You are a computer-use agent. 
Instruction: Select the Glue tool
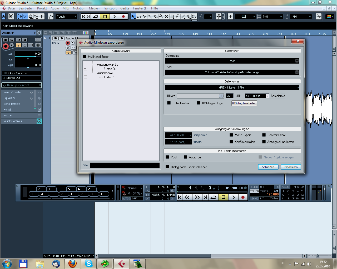tap(150, 17)
